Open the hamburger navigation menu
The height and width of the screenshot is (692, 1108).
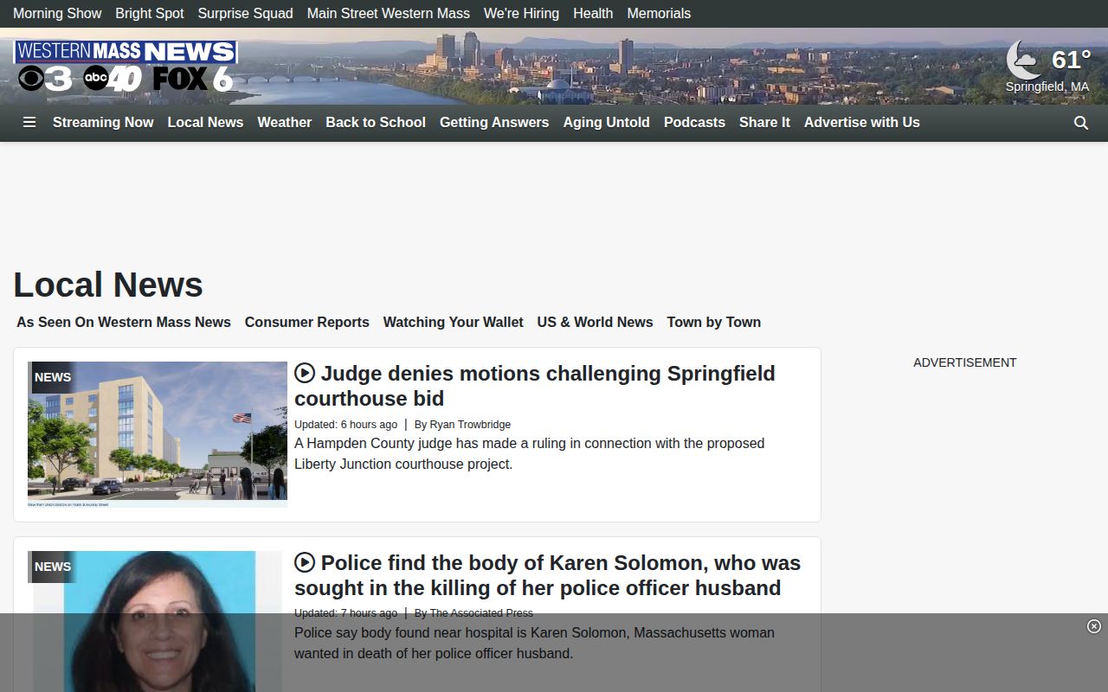click(x=29, y=123)
